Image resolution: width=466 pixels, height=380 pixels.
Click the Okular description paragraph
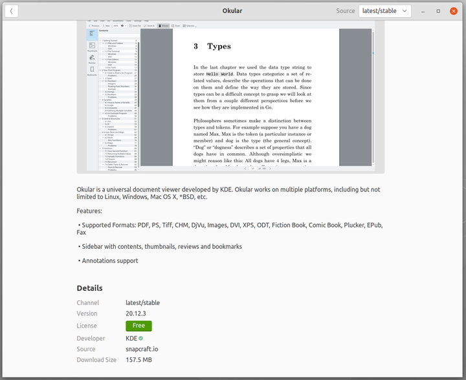pyautogui.click(x=228, y=193)
